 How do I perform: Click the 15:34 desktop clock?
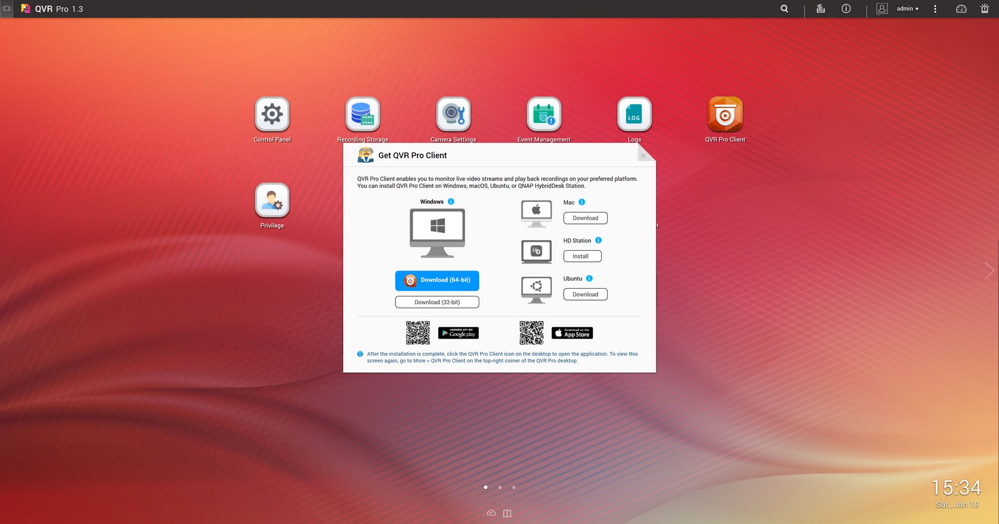pos(956,488)
